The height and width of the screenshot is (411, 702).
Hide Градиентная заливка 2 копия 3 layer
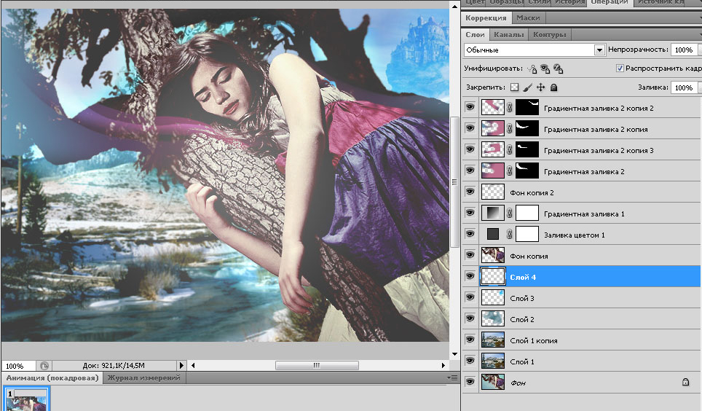click(470, 149)
